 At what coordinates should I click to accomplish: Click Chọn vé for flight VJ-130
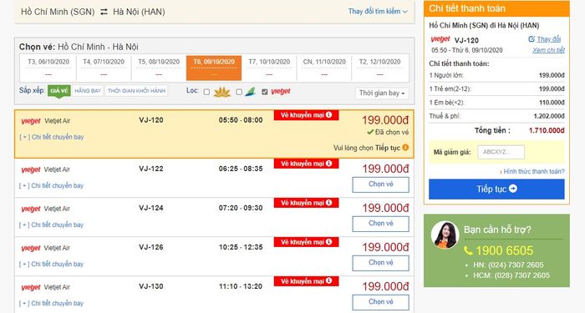(x=380, y=302)
